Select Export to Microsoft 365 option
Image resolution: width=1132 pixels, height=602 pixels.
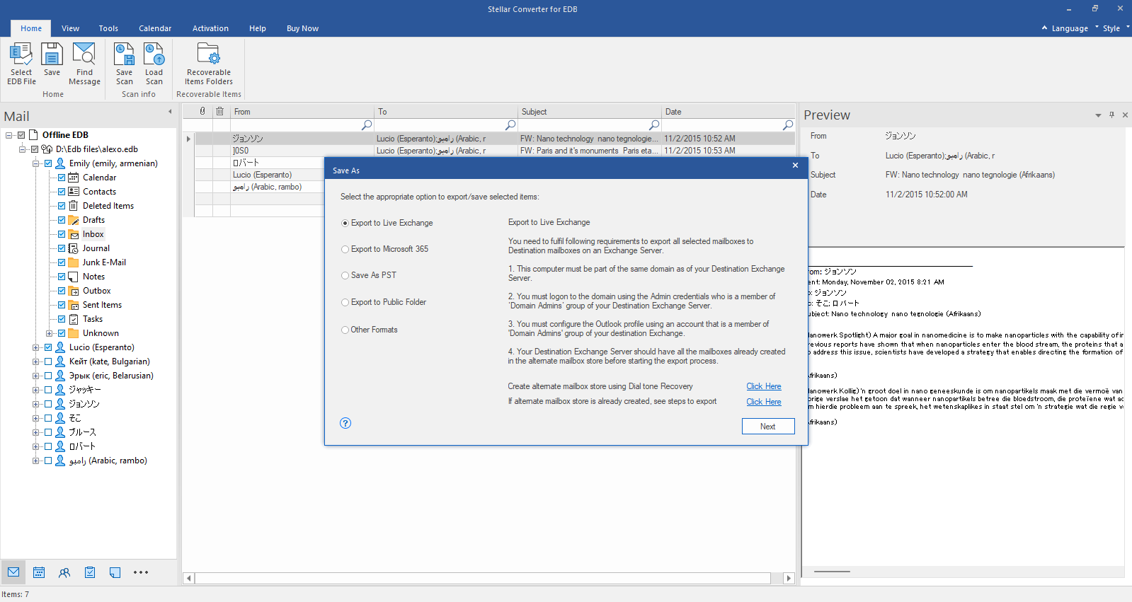tap(345, 249)
